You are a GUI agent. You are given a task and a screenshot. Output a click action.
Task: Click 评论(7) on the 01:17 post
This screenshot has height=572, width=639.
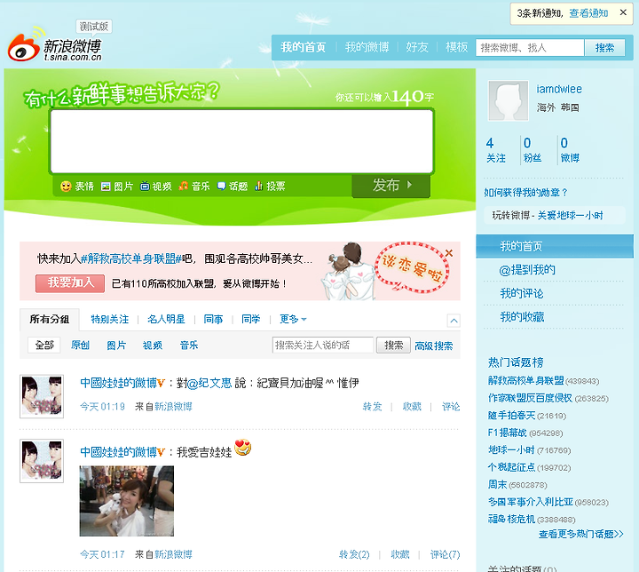pos(445,554)
